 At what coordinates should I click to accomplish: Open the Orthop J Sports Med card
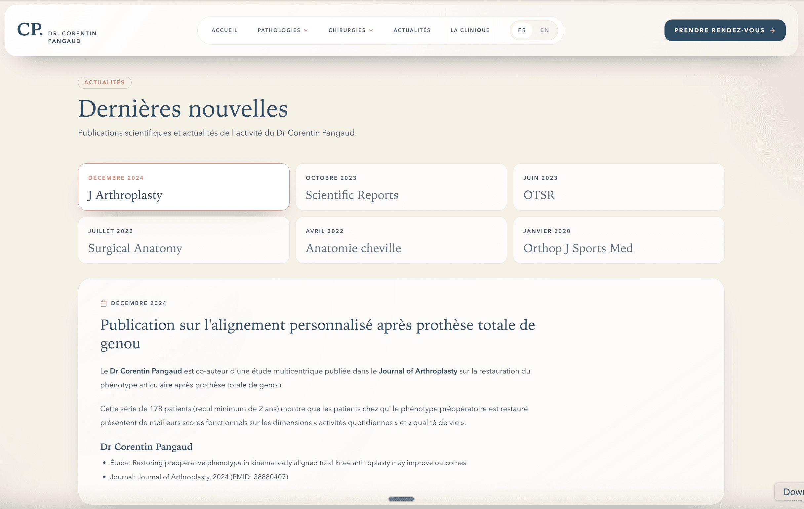pos(619,240)
